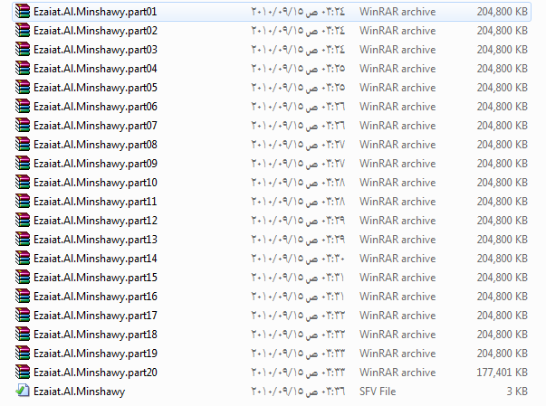Select the file name Ezaiat.Al.Minshawy.part07

click(95, 127)
